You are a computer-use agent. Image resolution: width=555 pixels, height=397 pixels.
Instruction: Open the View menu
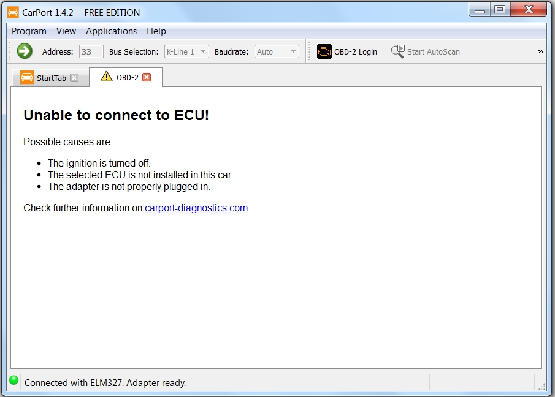(x=66, y=31)
